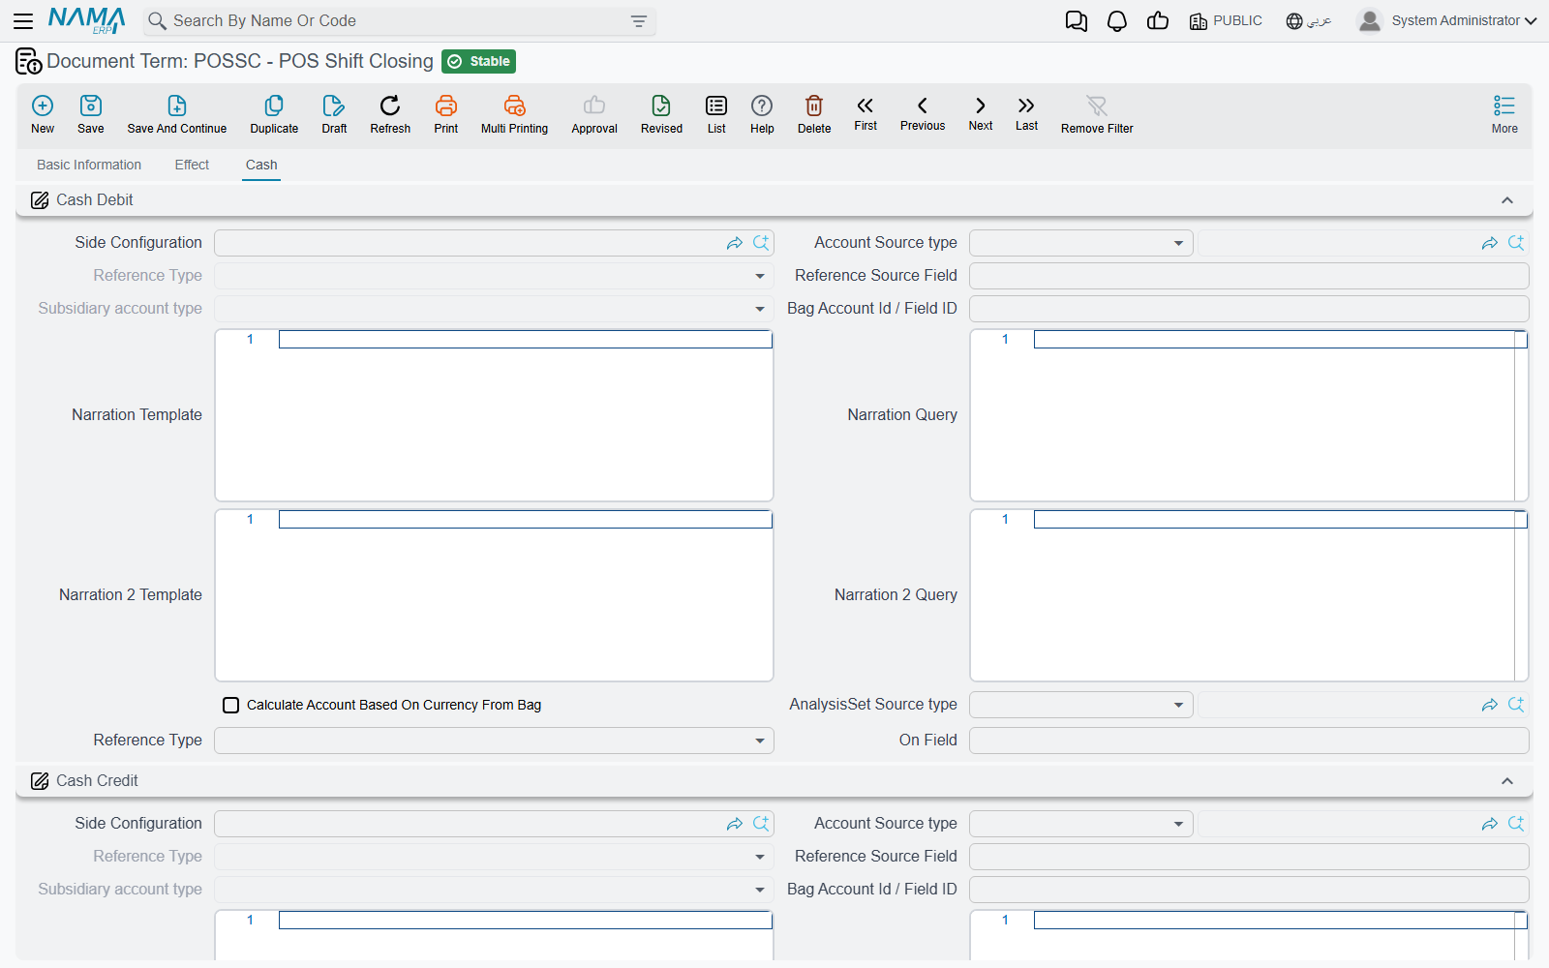This screenshot has width=1549, height=968.
Task: Jump to the Last record
Action: (1027, 113)
